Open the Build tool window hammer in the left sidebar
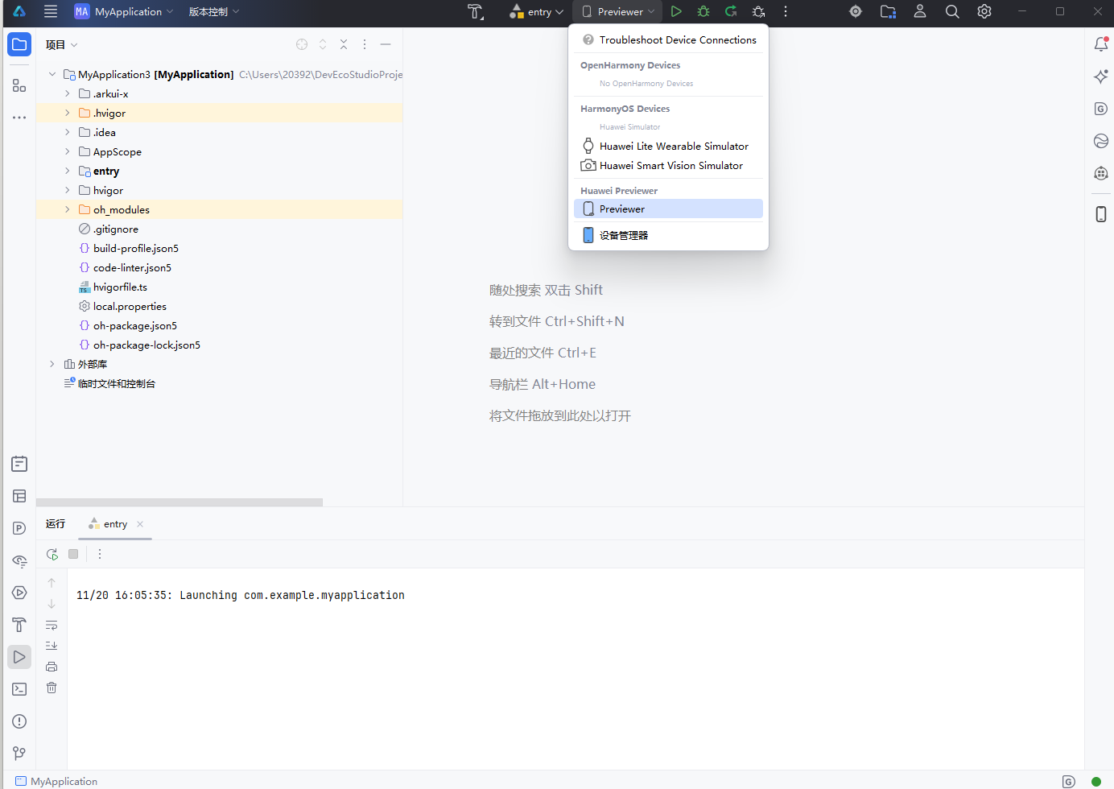Image resolution: width=1114 pixels, height=789 pixels. (19, 625)
